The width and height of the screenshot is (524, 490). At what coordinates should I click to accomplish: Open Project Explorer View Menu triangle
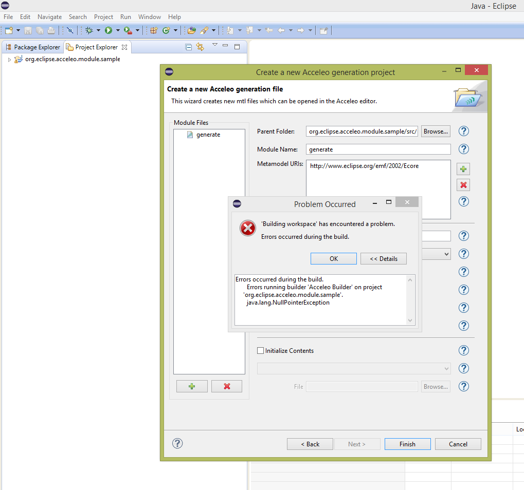(215, 45)
